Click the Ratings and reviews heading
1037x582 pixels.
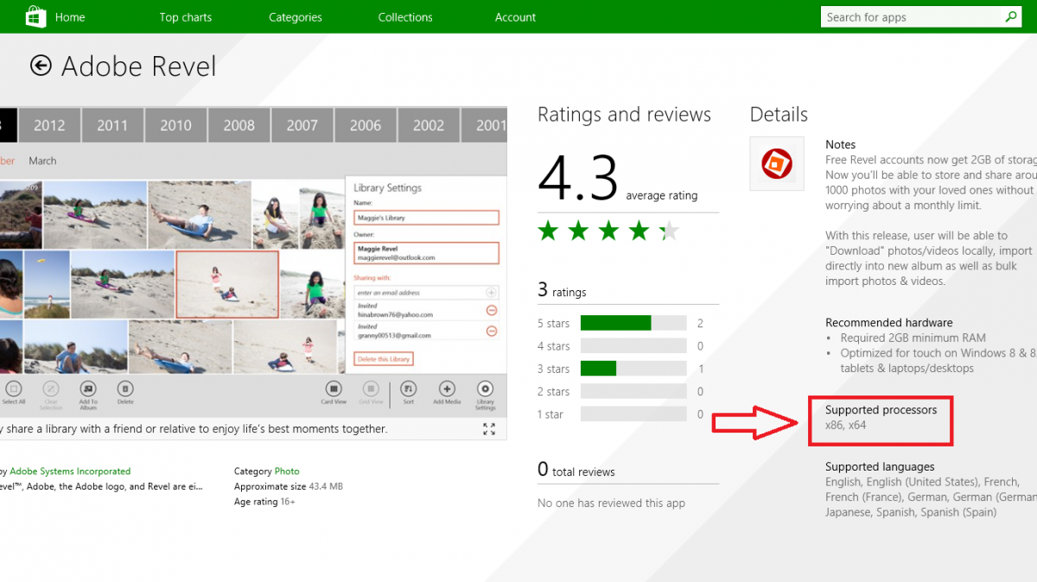(624, 115)
